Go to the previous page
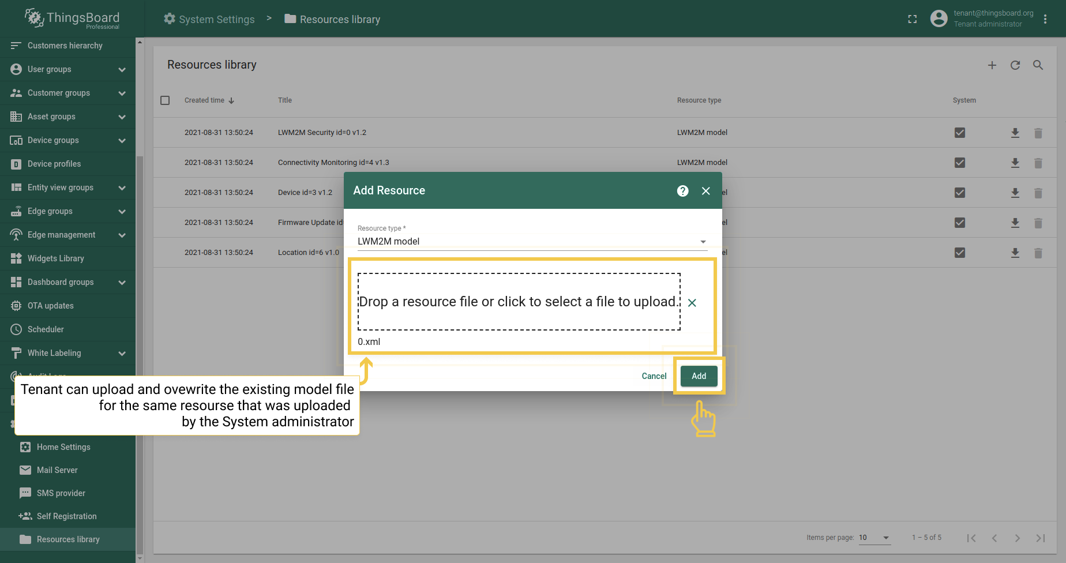Screen dimensions: 1066x563 point(994,538)
